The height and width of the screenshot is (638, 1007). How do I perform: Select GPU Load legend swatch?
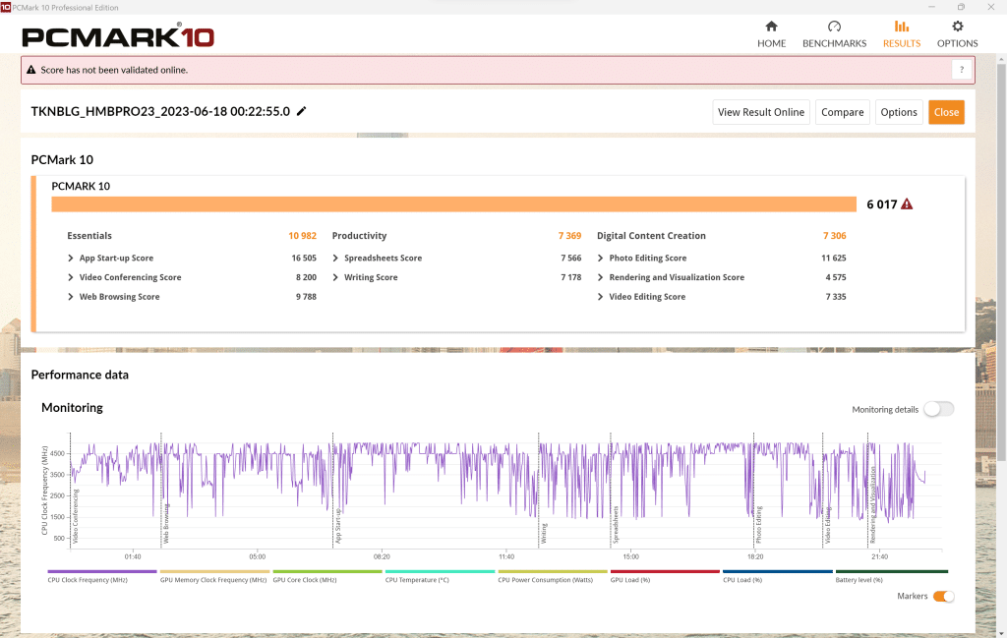665,571
